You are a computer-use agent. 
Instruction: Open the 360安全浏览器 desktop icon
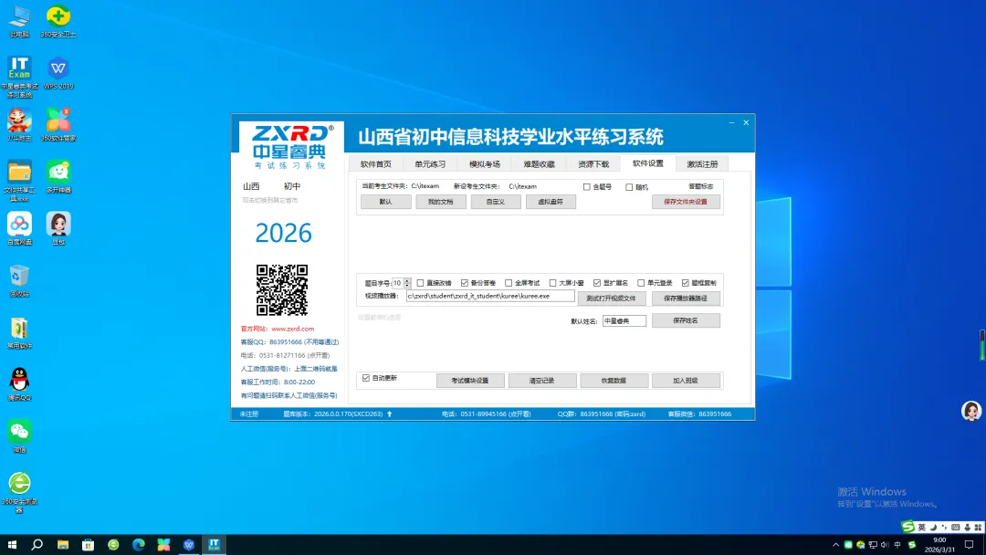click(x=19, y=493)
